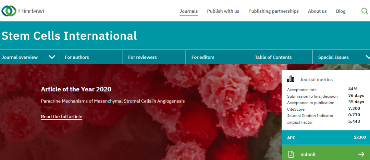The height and width of the screenshot is (160, 370).
Task: Click the Journal metrics bar chart icon
Action: 291,79
